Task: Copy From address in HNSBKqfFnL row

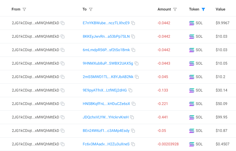Action: (63, 104)
